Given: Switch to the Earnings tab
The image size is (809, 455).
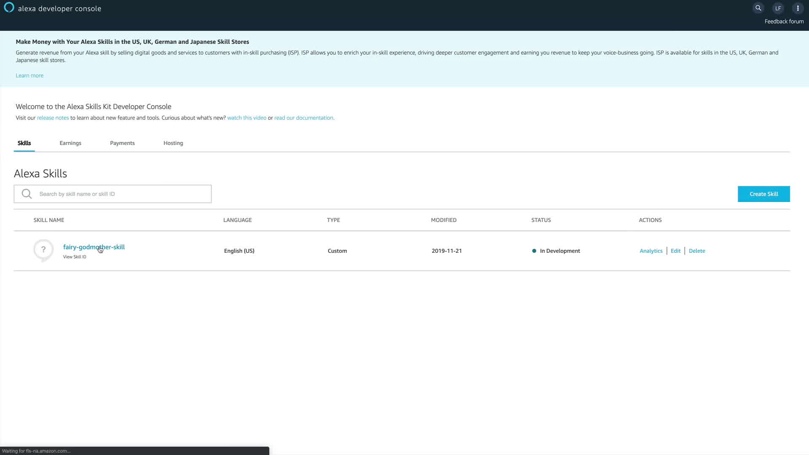Looking at the screenshot, I should point(70,143).
